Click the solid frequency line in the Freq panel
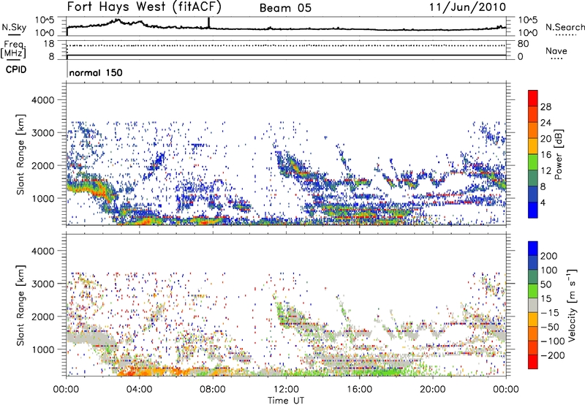Image resolution: width=585 pixels, height=405 pixels. click(286, 55)
